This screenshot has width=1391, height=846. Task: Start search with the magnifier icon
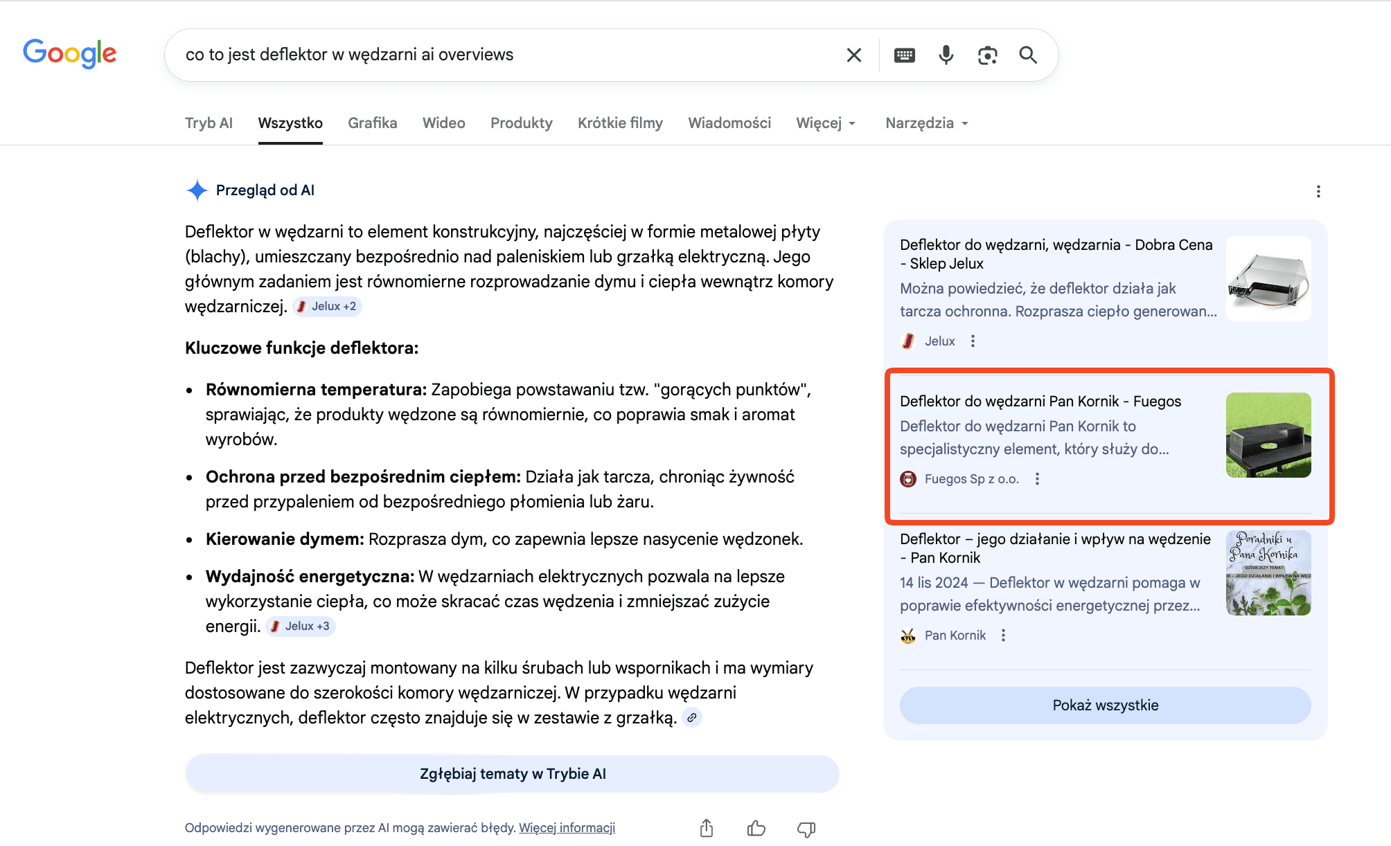tap(1028, 55)
